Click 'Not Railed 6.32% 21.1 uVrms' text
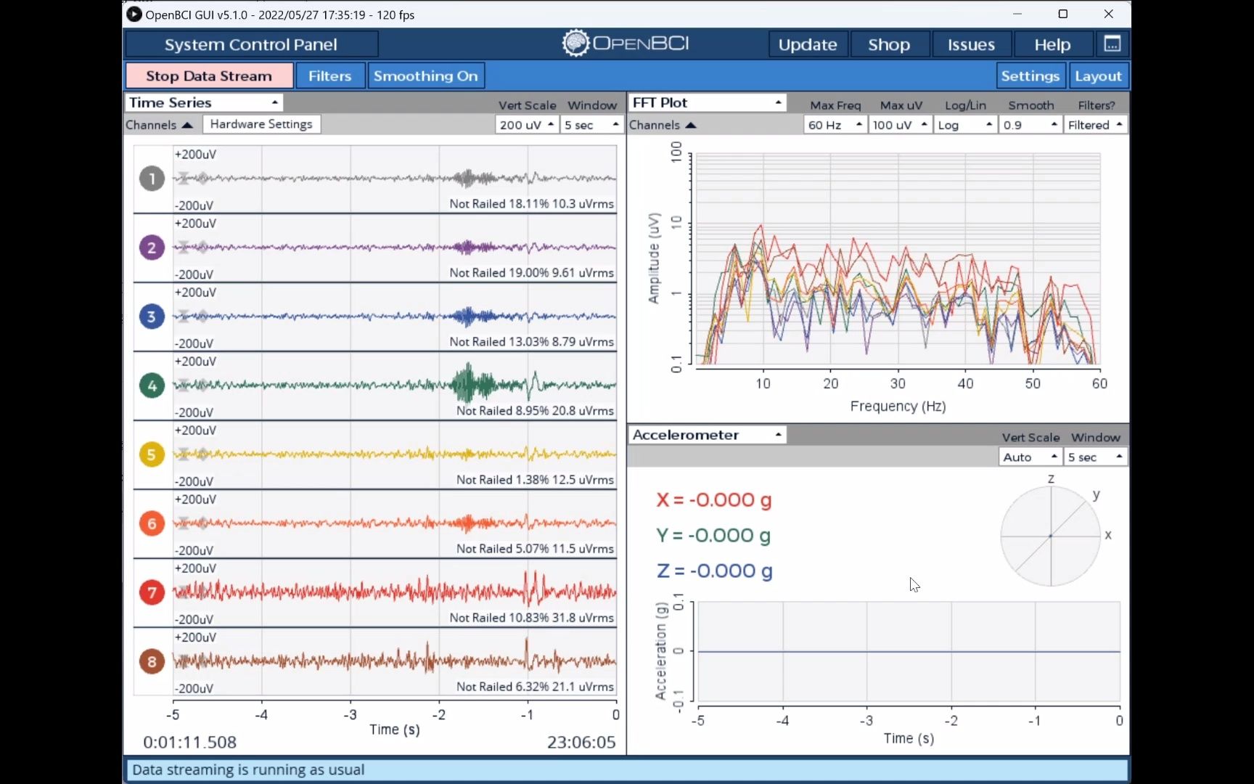This screenshot has height=784, width=1254. pyautogui.click(x=535, y=687)
